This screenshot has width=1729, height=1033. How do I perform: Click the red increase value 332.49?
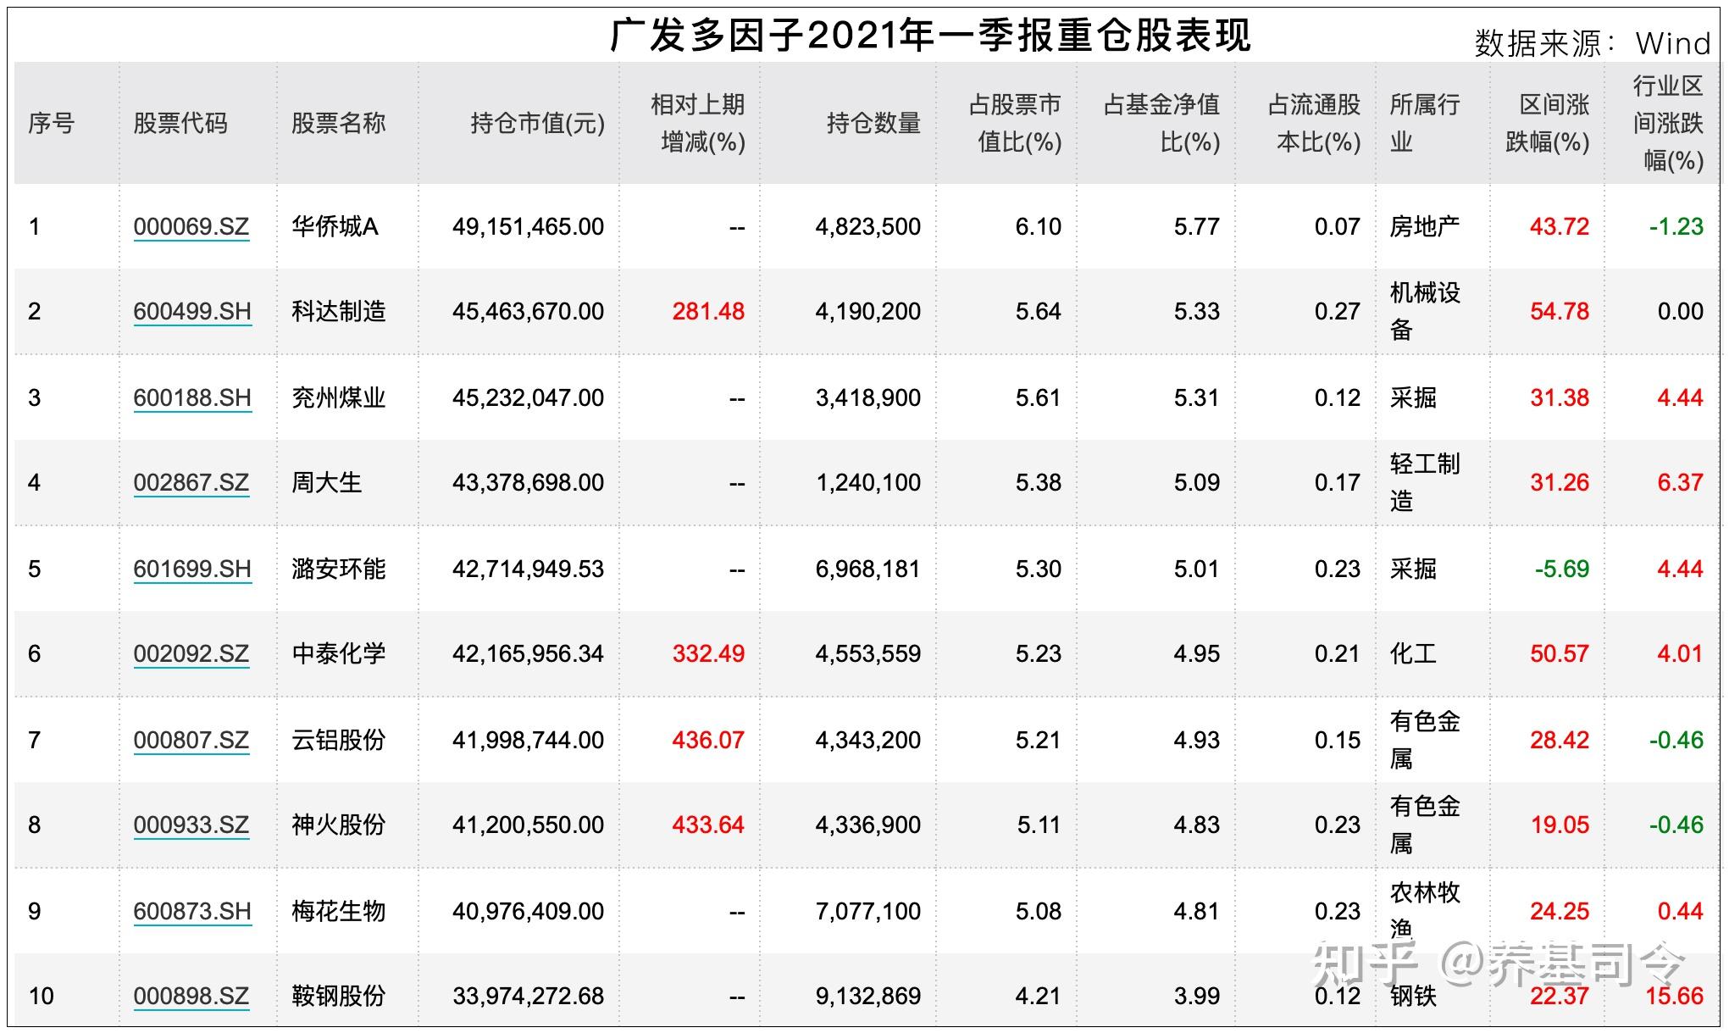point(709,654)
